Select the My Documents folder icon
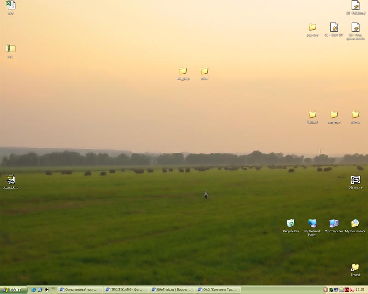The image size is (368, 294). (x=355, y=224)
